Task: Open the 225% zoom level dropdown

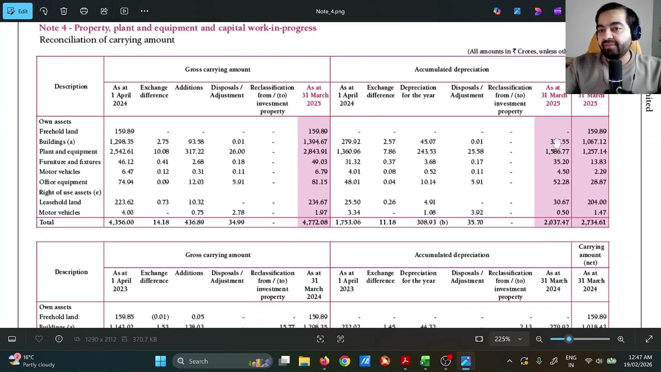Action: 508,339
